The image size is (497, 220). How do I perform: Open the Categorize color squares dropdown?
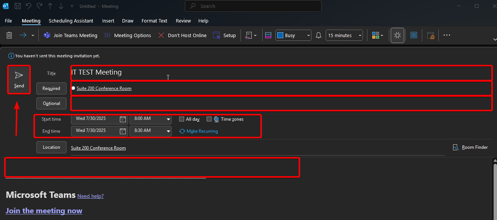(x=378, y=35)
